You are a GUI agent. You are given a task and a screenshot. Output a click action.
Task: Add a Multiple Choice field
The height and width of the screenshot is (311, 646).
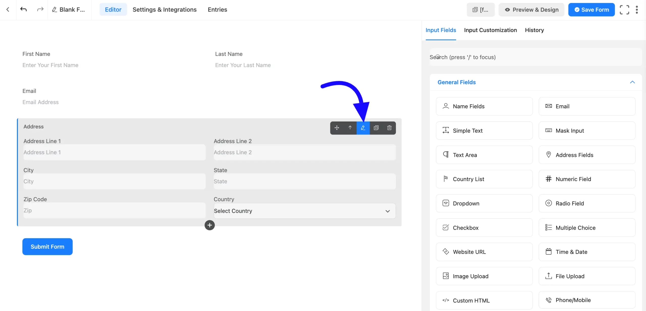pos(587,228)
